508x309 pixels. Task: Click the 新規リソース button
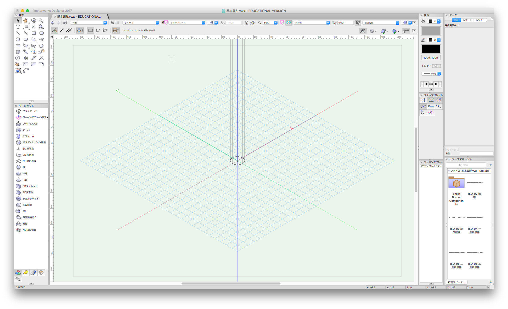click(456, 282)
